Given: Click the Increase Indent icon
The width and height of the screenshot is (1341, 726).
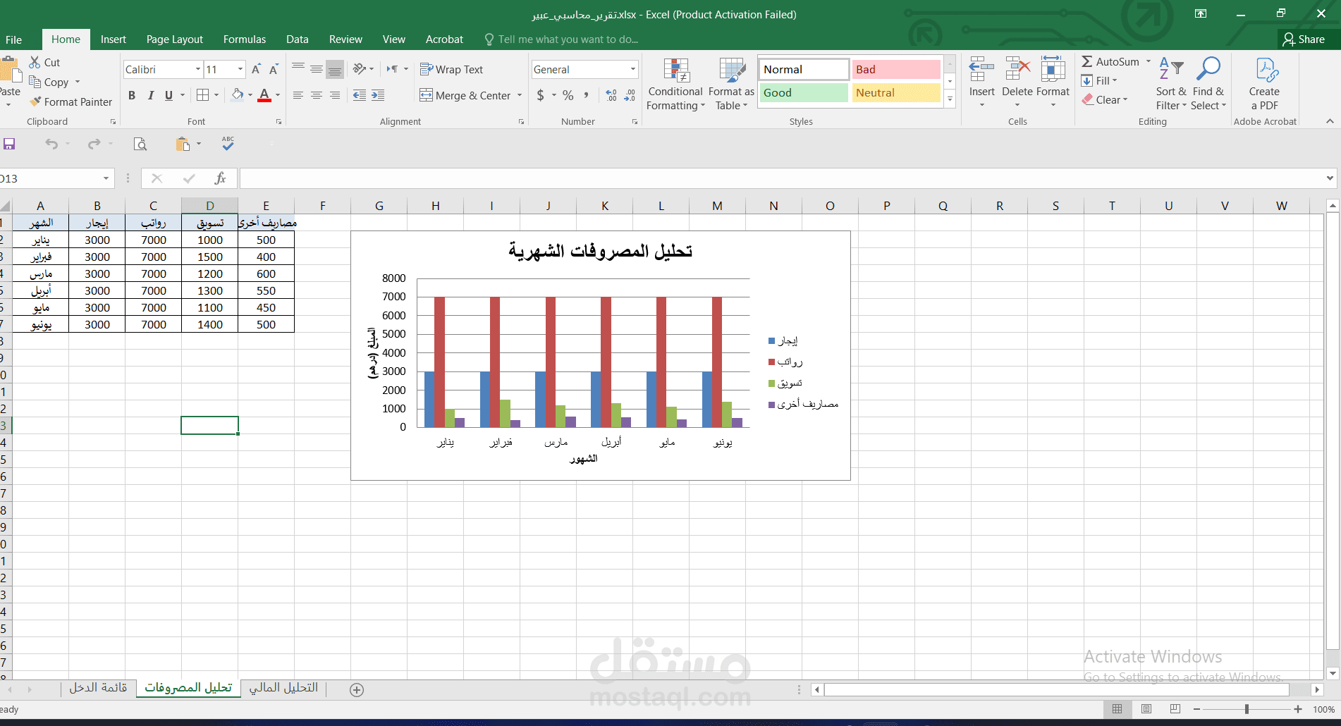Looking at the screenshot, I should point(378,95).
